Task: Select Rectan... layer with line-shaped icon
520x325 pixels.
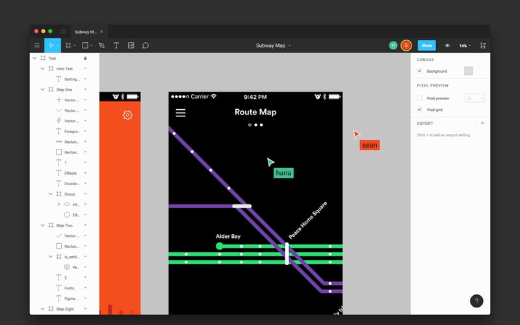Action: click(71, 142)
